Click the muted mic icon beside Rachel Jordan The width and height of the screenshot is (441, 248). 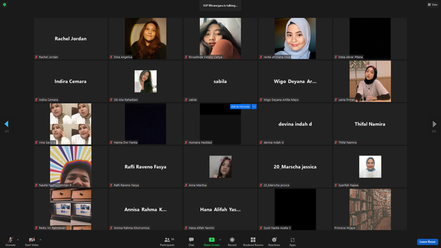[37, 57]
